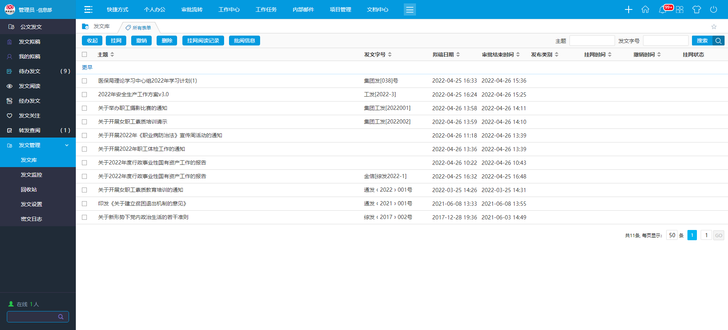Click the power logout icon
This screenshot has width=728, height=330.
pyautogui.click(x=714, y=9)
